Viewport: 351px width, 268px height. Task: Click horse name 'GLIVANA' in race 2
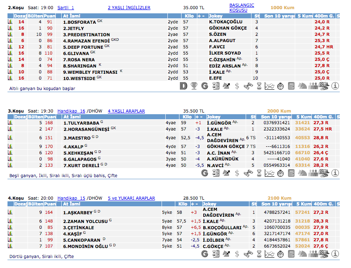click(x=77, y=53)
